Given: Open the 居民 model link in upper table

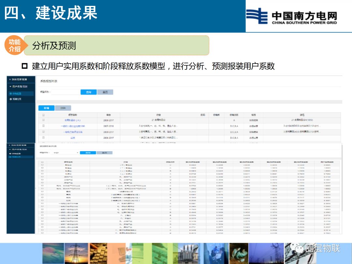Looking at the screenshot, I should click(73, 138).
